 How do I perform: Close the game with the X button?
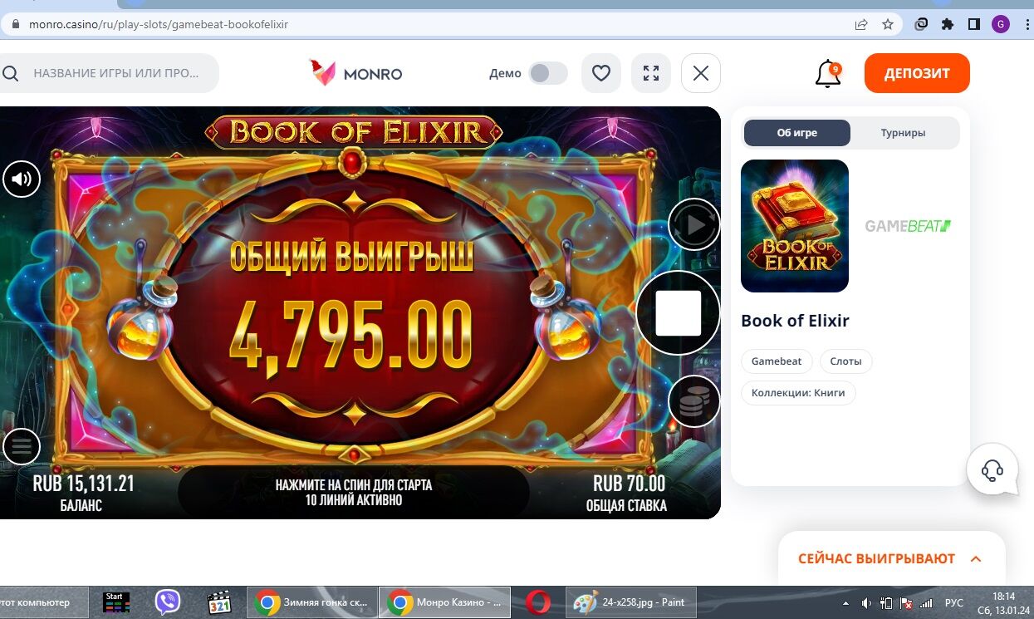(701, 73)
